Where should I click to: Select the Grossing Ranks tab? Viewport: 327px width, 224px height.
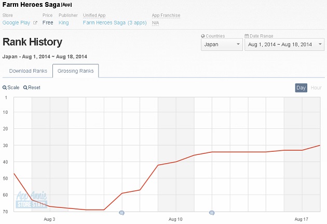point(75,71)
